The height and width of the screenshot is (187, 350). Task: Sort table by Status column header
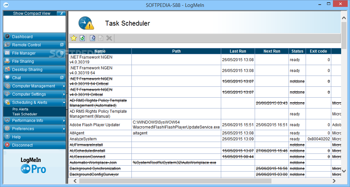click(x=297, y=51)
